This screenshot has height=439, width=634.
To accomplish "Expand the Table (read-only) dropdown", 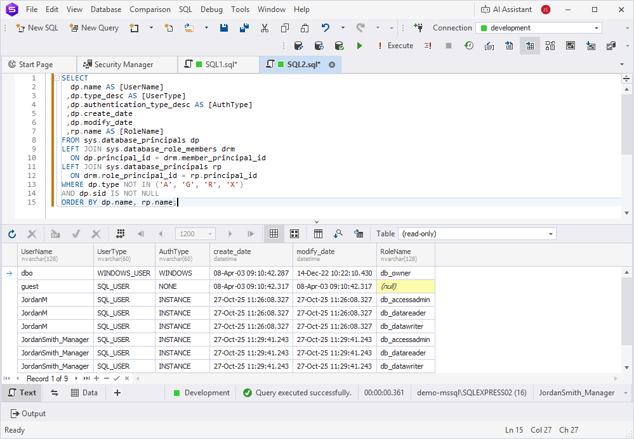I will (479, 234).
